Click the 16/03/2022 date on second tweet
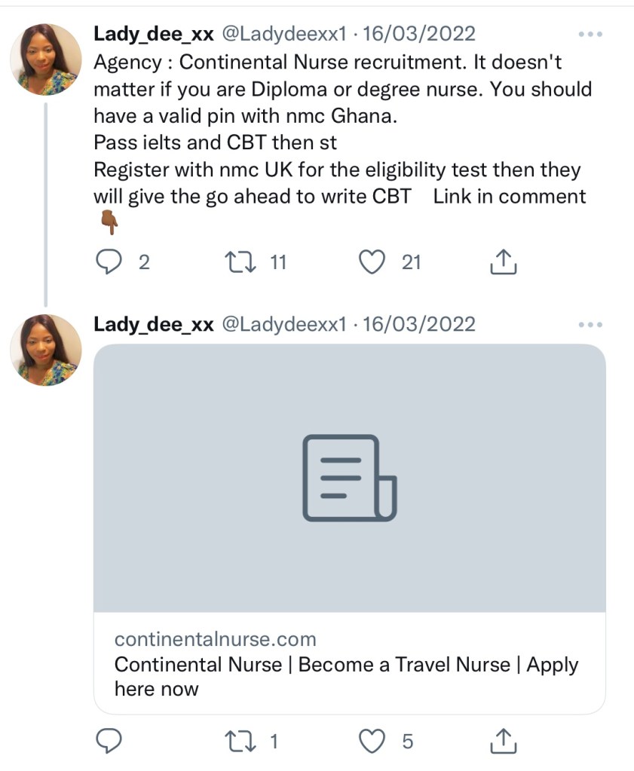The image size is (634, 771). [419, 324]
